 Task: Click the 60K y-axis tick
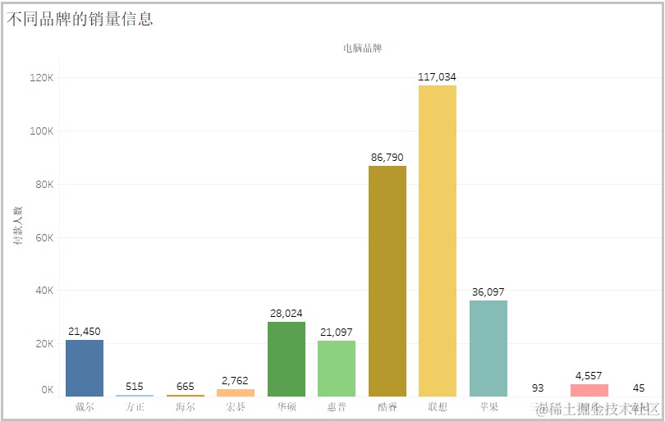pos(44,237)
